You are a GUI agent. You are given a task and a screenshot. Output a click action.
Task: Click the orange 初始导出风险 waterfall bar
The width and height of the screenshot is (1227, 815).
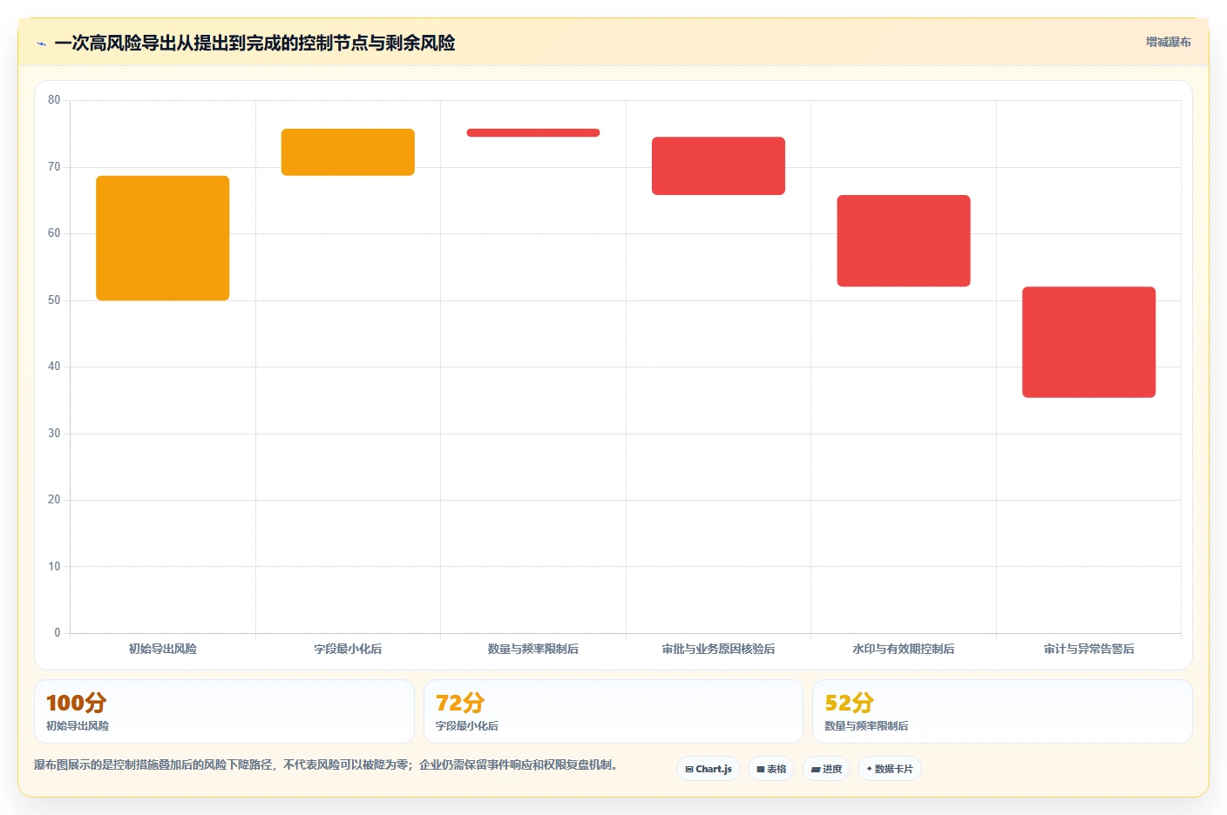pyautogui.click(x=163, y=239)
